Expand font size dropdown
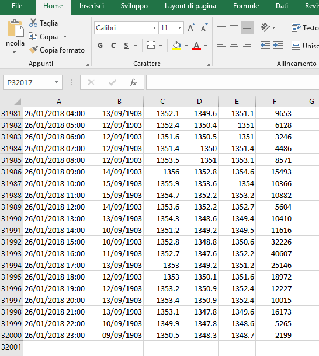 [179, 27]
